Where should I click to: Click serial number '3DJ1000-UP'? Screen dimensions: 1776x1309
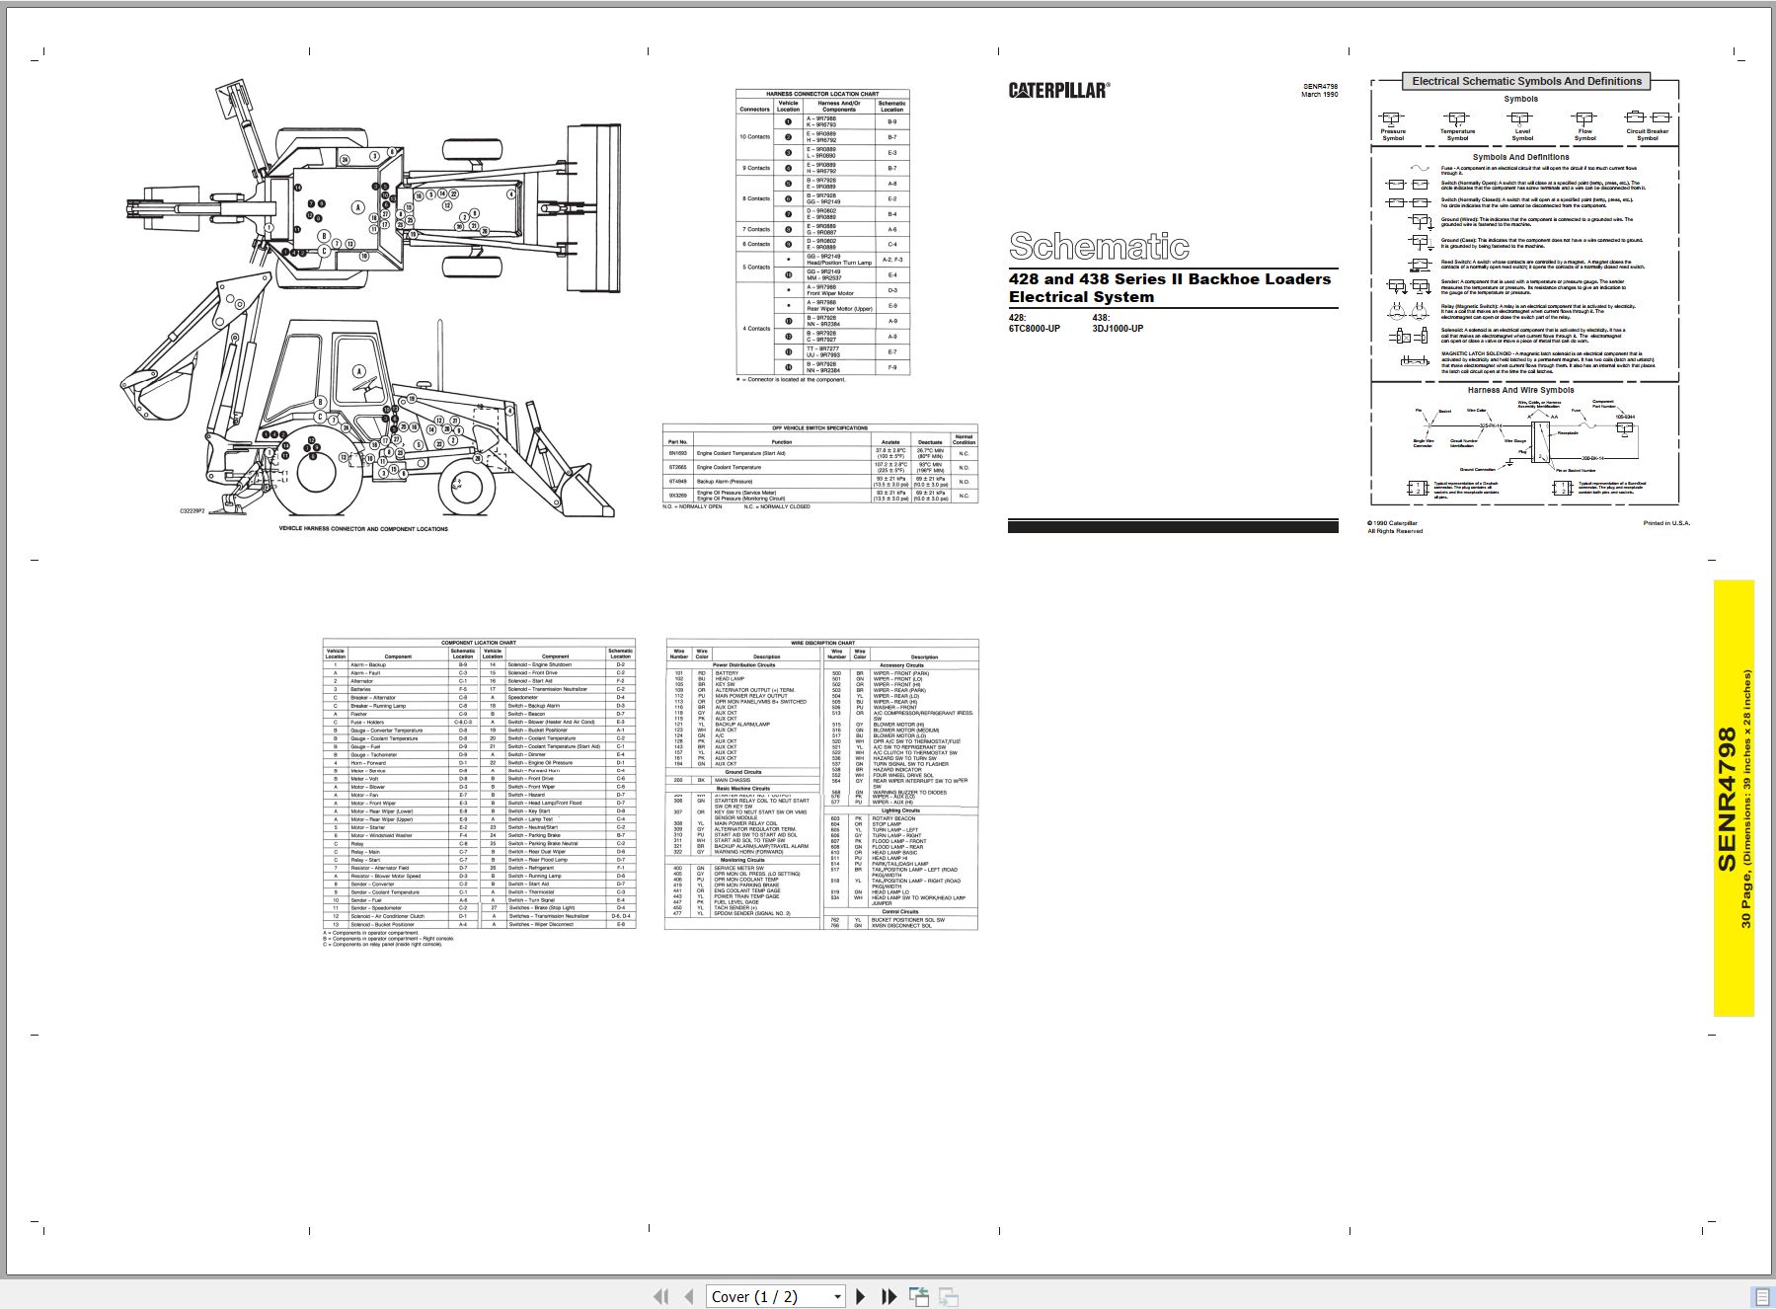point(1118,329)
